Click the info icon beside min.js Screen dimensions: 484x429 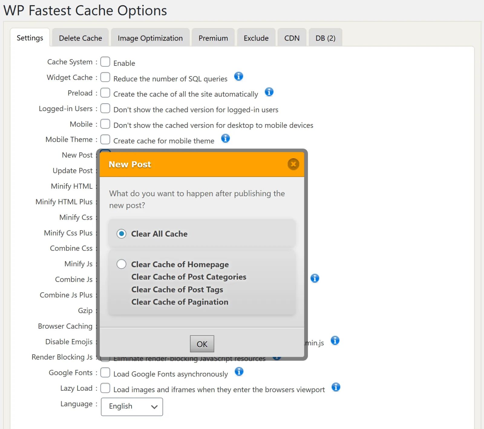[x=335, y=341]
